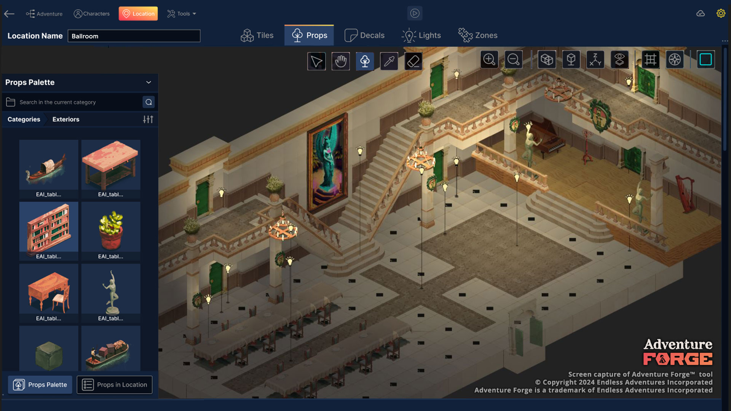Click the zoom in icon
731x411 pixels.
(489, 59)
